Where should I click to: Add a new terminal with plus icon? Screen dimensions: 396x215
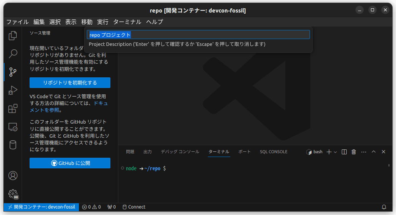coord(329,152)
